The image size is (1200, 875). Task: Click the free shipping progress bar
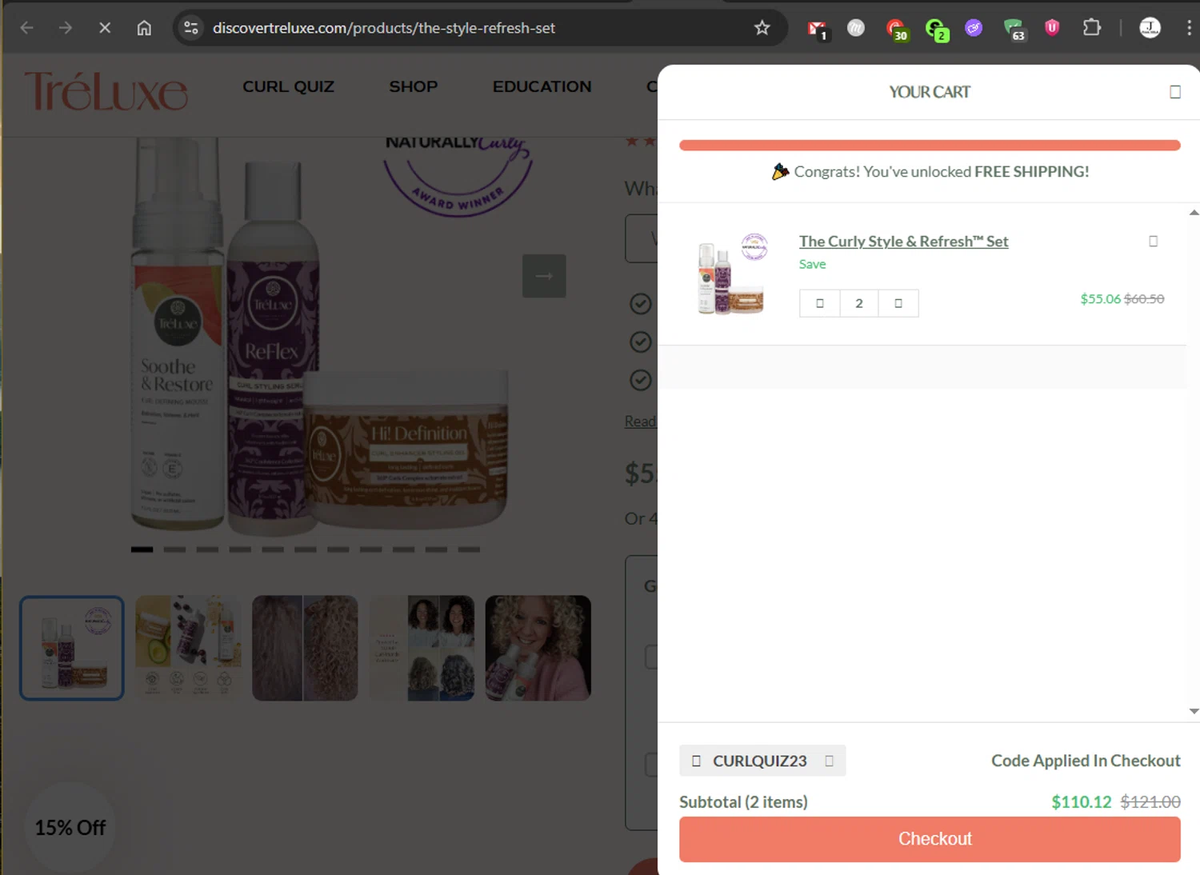930,146
